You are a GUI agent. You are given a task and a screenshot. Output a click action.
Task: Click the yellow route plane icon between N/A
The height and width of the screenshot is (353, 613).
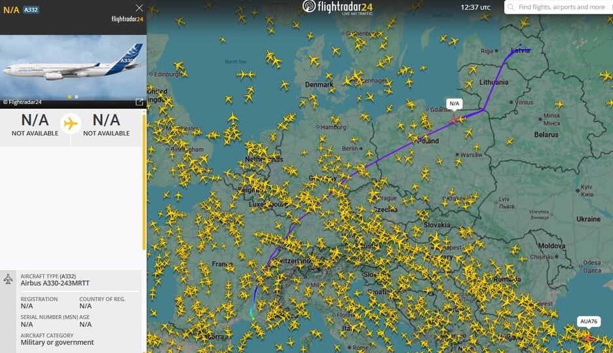click(x=71, y=124)
